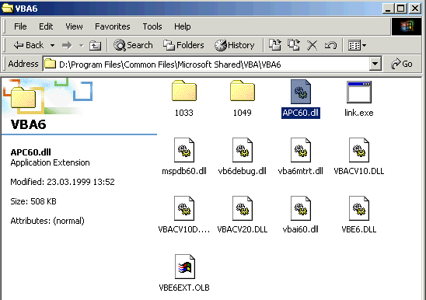Click the Size: 508 KB text
Screen dimensions: 426x300
pos(33,201)
